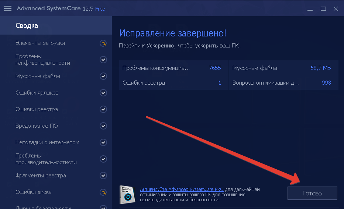This screenshot has width=344, height=209.
Task: Click checkmark icon beside Неполадки с интернетом
Action: coord(103,142)
